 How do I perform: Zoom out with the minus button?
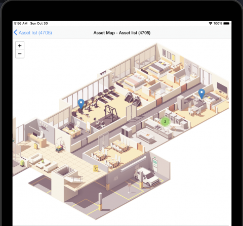coord(20,54)
